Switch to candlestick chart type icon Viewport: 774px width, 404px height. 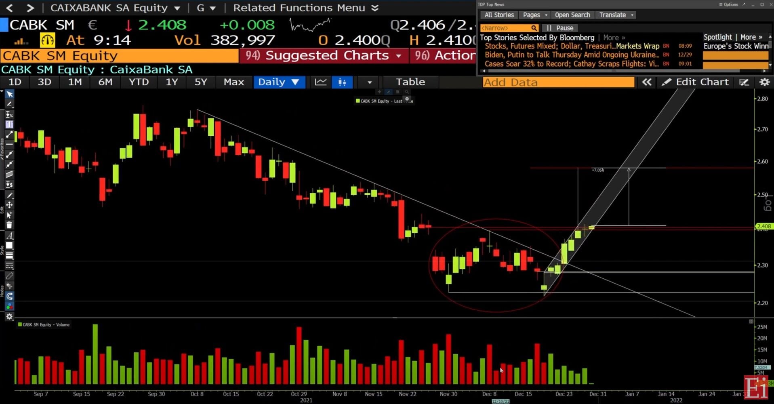tap(342, 82)
